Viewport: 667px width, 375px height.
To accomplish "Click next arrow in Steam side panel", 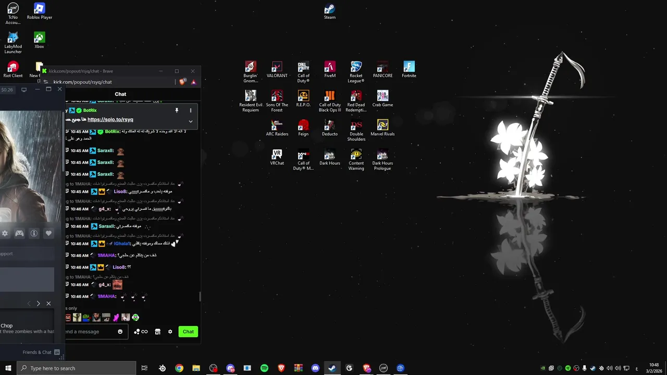I will click(38, 303).
